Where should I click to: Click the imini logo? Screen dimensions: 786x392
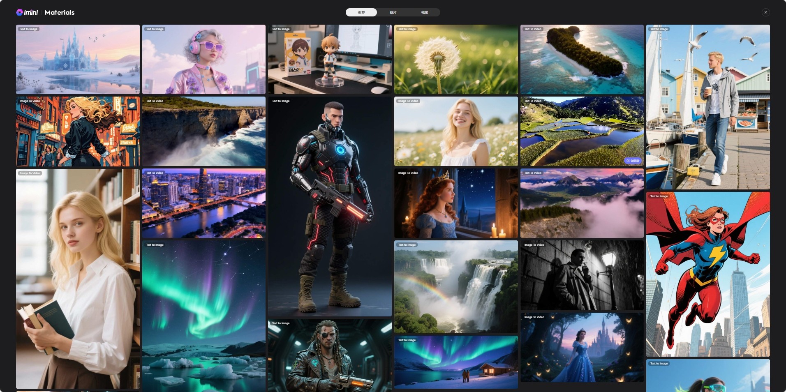[27, 12]
